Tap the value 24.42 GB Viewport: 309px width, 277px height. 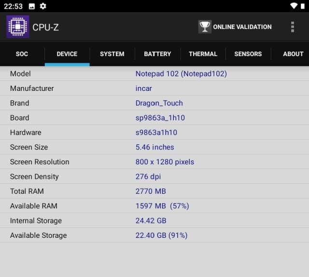coord(151,221)
